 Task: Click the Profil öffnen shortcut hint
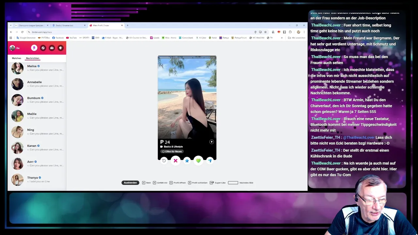pos(178,183)
